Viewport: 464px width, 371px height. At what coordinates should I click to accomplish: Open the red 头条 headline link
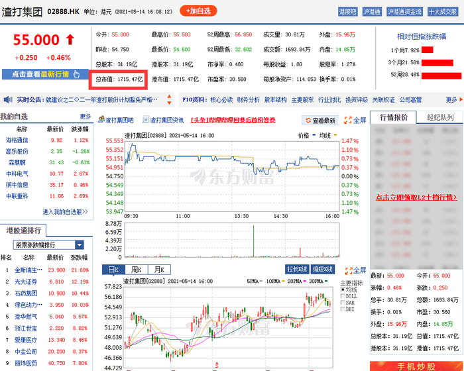[x=233, y=120]
